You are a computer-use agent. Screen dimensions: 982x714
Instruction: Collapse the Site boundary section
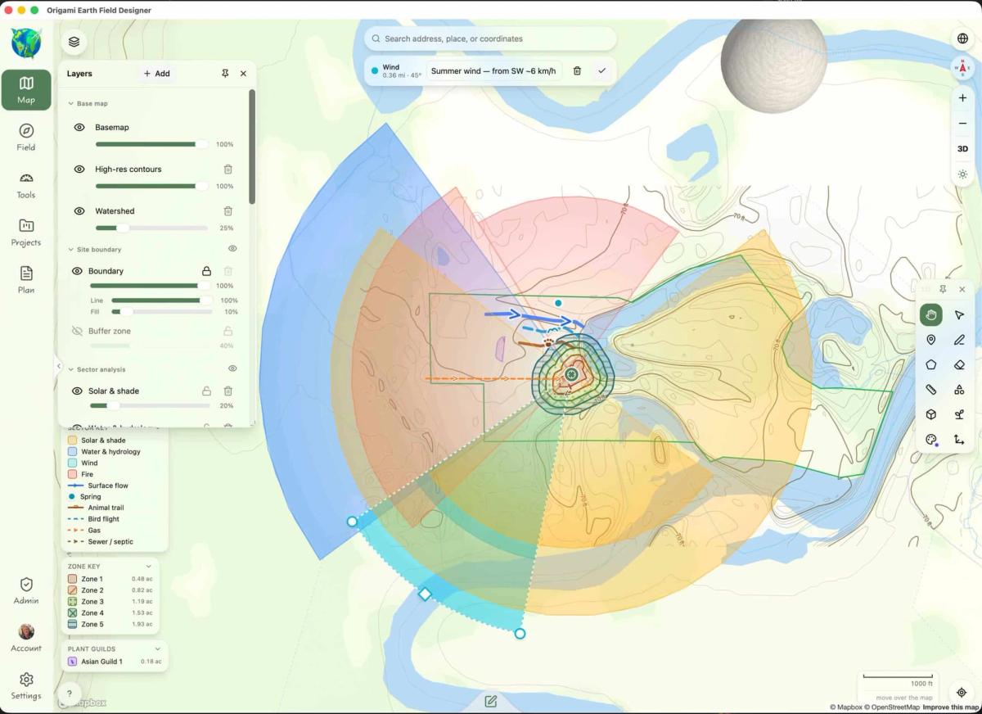71,249
